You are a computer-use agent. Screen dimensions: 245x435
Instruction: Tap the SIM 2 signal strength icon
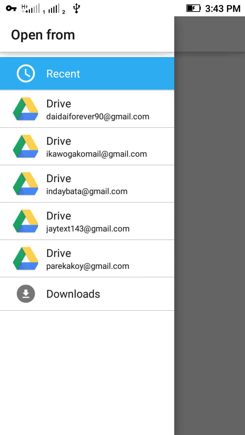pos(56,9)
